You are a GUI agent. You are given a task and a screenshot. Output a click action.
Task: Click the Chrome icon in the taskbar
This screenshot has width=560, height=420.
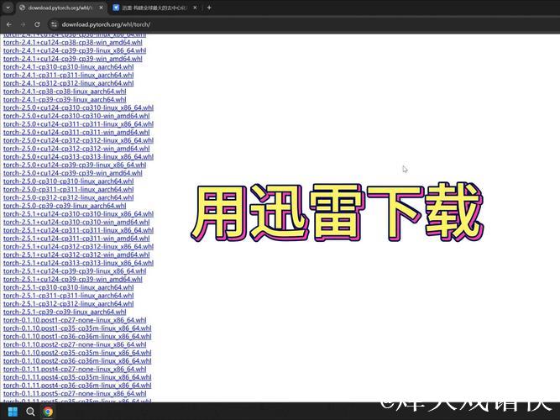[x=48, y=412]
